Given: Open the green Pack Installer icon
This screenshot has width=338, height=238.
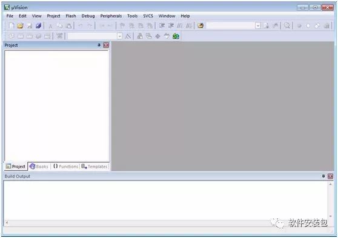Looking at the screenshot, I should point(176,36).
